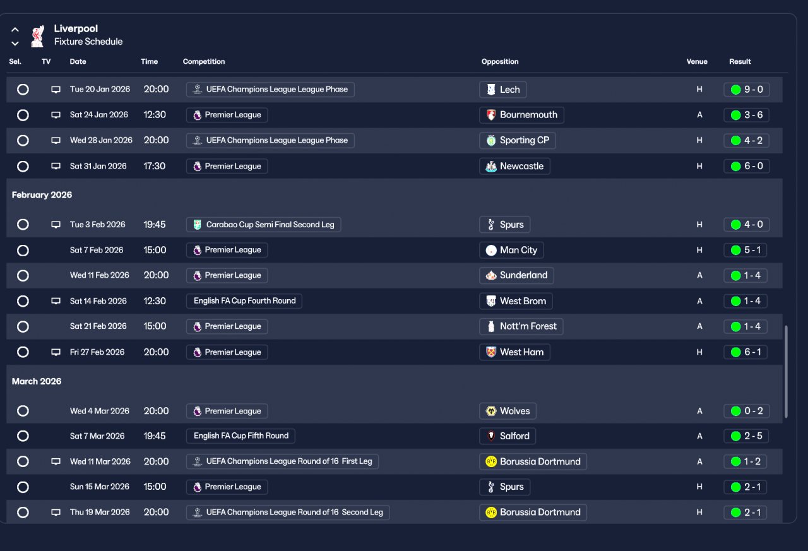Select the Nott'm Forest fixture radio button

click(x=23, y=326)
